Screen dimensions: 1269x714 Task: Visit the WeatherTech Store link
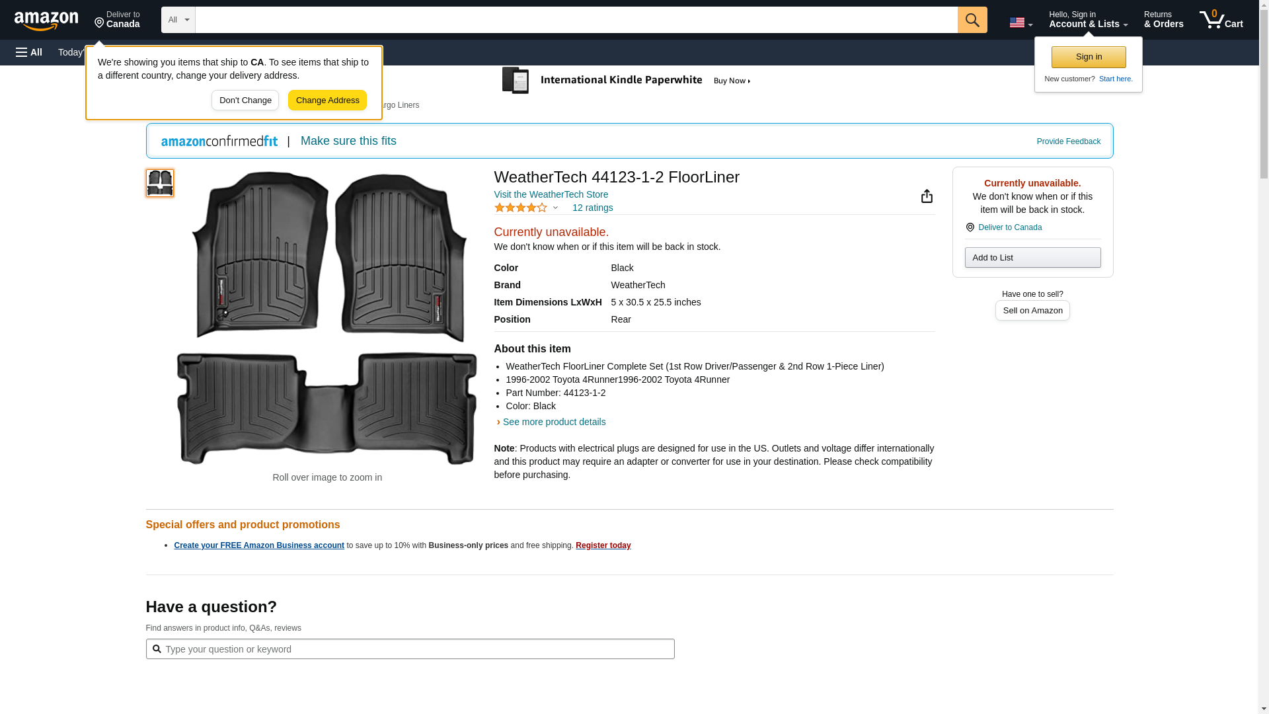(551, 194)
